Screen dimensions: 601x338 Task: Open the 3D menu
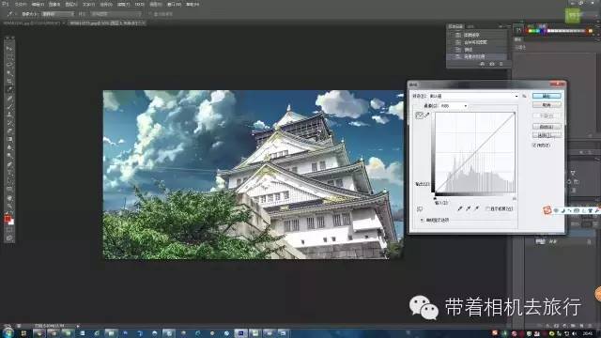tap(140, 4)
